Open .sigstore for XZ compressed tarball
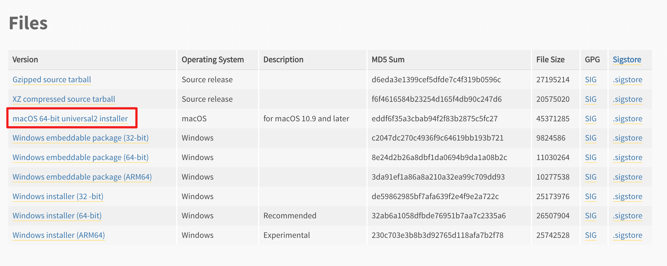Screen dimensions: 667x266 pyautogui.click(x=627, y=99)
